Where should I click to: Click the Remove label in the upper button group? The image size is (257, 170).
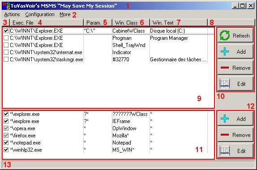(241, 68)
